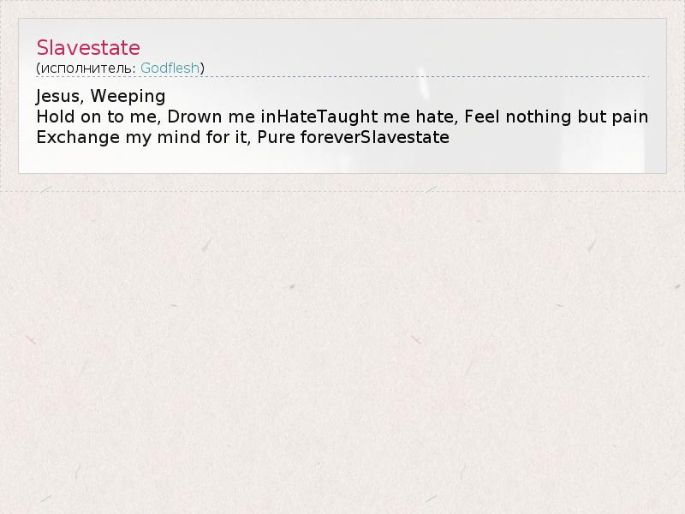Click the empty textured page background below the card
This screenshot has width=685, height=514.
coord(342,350)
